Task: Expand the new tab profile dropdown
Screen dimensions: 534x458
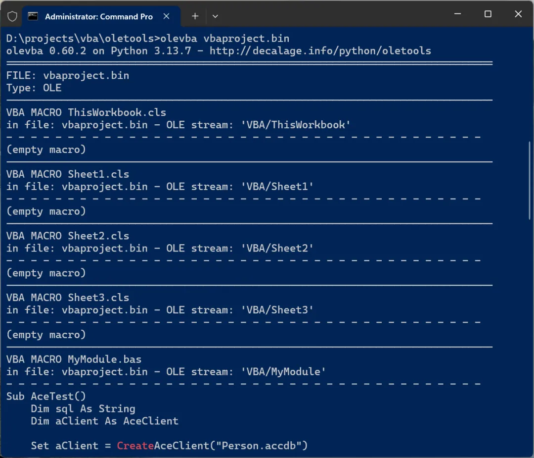Action: [x=215, y=16]
